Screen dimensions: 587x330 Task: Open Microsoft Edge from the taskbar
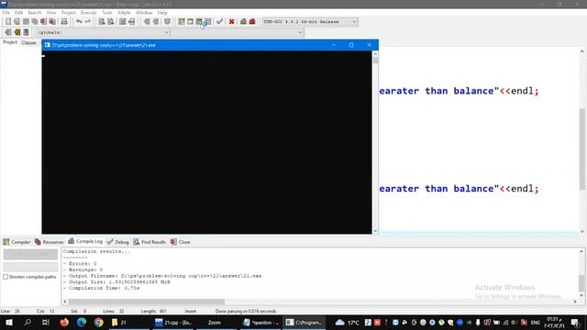point(82,322)
